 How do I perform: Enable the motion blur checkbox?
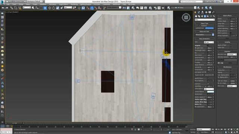[x=231, y=48]
